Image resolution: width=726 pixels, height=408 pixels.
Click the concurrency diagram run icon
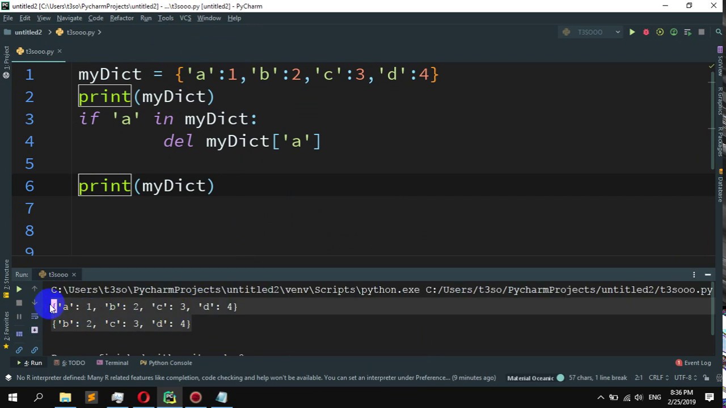[x=687, y=32]
